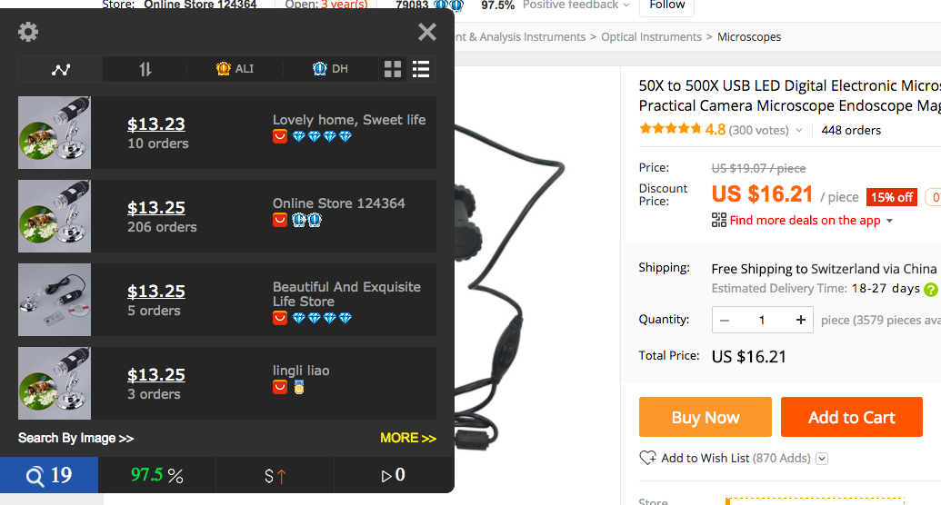Screen dimensions: 941x505
Task: Sort results with the up-down arrows tab
Action: click(145, 69)
